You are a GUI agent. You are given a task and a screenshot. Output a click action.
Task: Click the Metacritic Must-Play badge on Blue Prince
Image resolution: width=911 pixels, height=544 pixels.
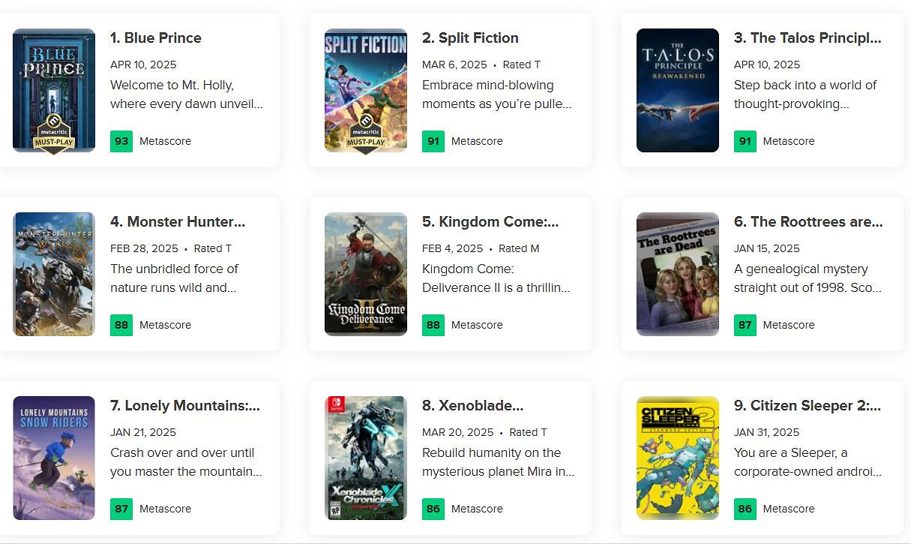point(54,134)
